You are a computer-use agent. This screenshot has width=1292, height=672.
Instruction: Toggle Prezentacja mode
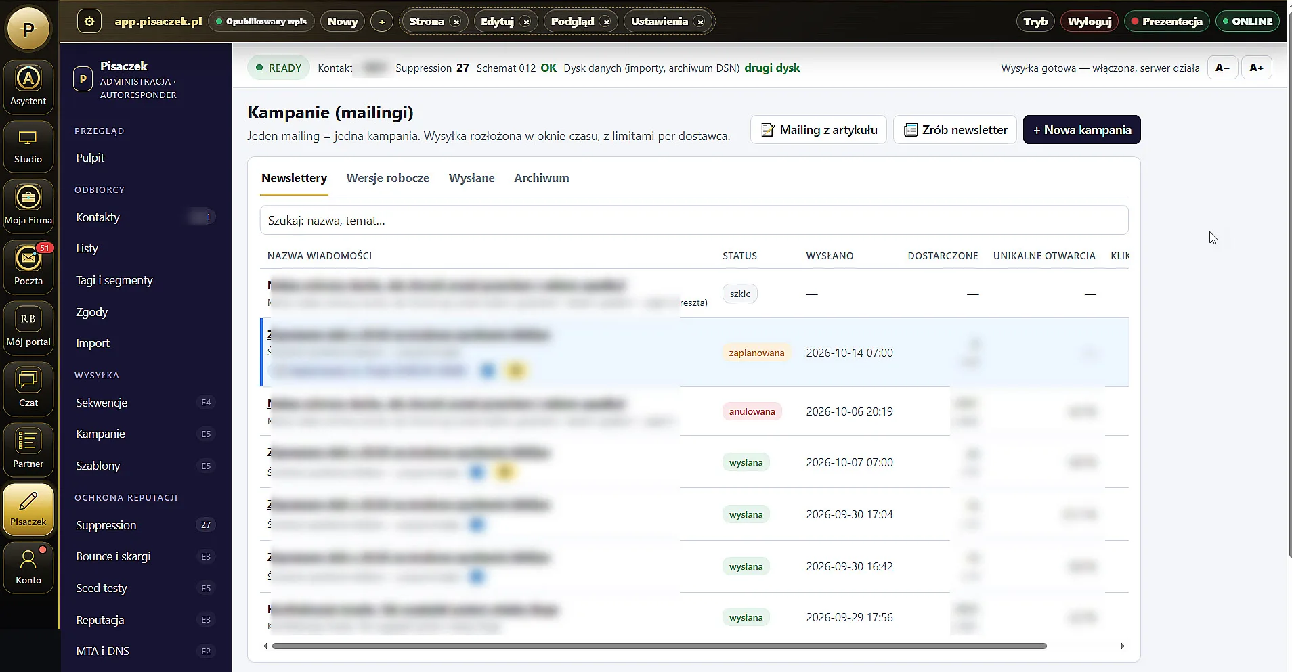[1167, 21]
